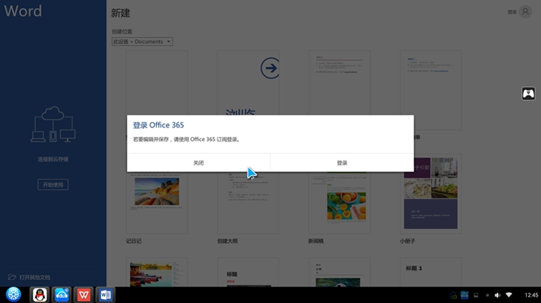Viewport: 541px width, 303px height.
Task: Click the gamepad icon on the right edge
Action: click(528, 94)
